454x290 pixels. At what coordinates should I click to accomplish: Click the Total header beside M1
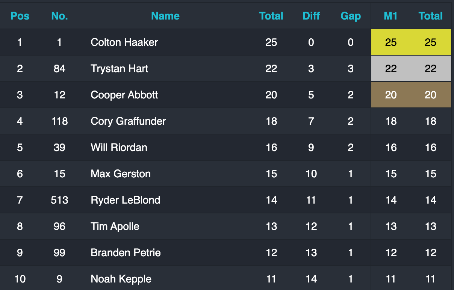pyautogui.click(x=431, y=16)
